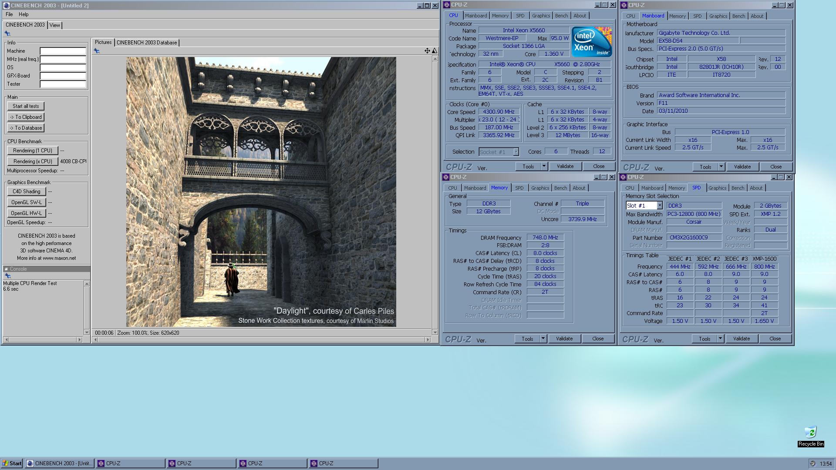Run Rendering (1 CPU) benchmark
The height and width of the screenshot is (470, 836).
33,151
